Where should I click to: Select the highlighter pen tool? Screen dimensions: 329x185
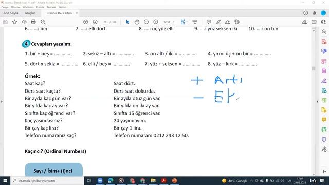(x=218, y=22)
